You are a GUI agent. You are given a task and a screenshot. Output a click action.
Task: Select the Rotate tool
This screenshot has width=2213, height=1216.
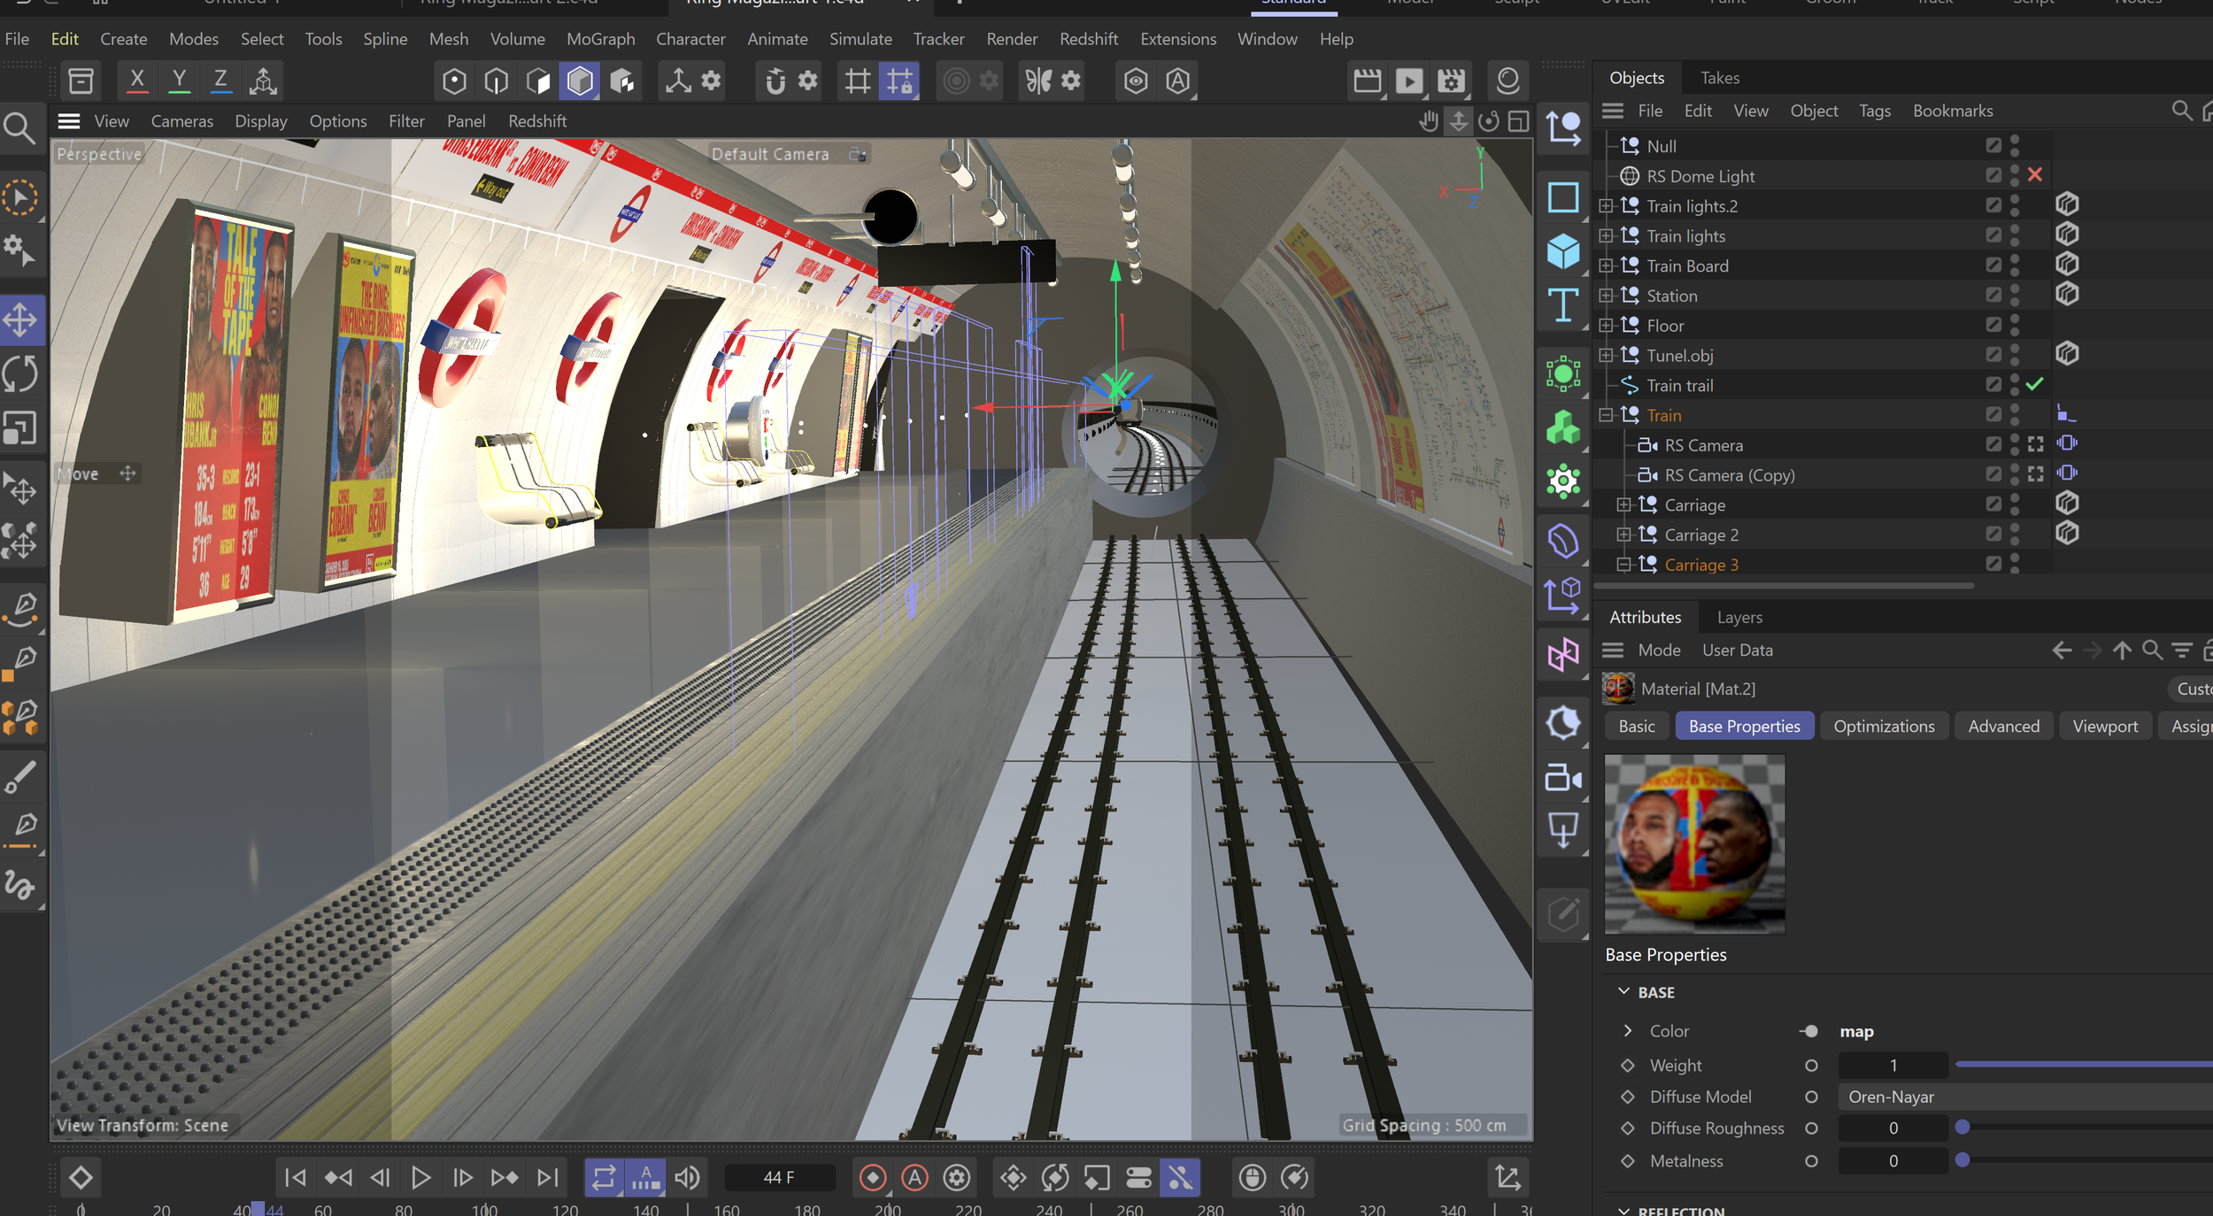(21, 373)
